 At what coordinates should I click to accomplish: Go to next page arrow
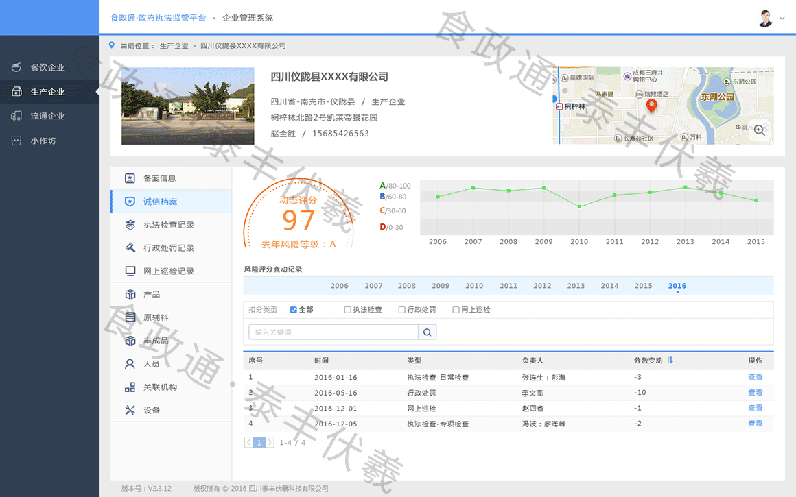(270, 443)
